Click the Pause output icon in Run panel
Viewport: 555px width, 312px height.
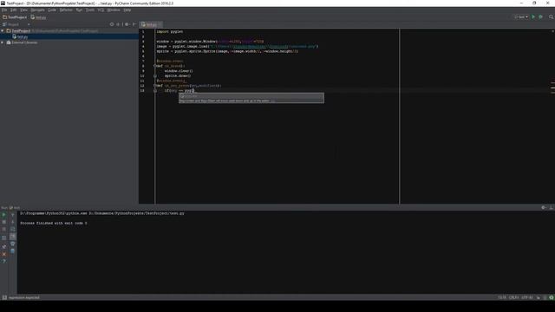[3, 229]
